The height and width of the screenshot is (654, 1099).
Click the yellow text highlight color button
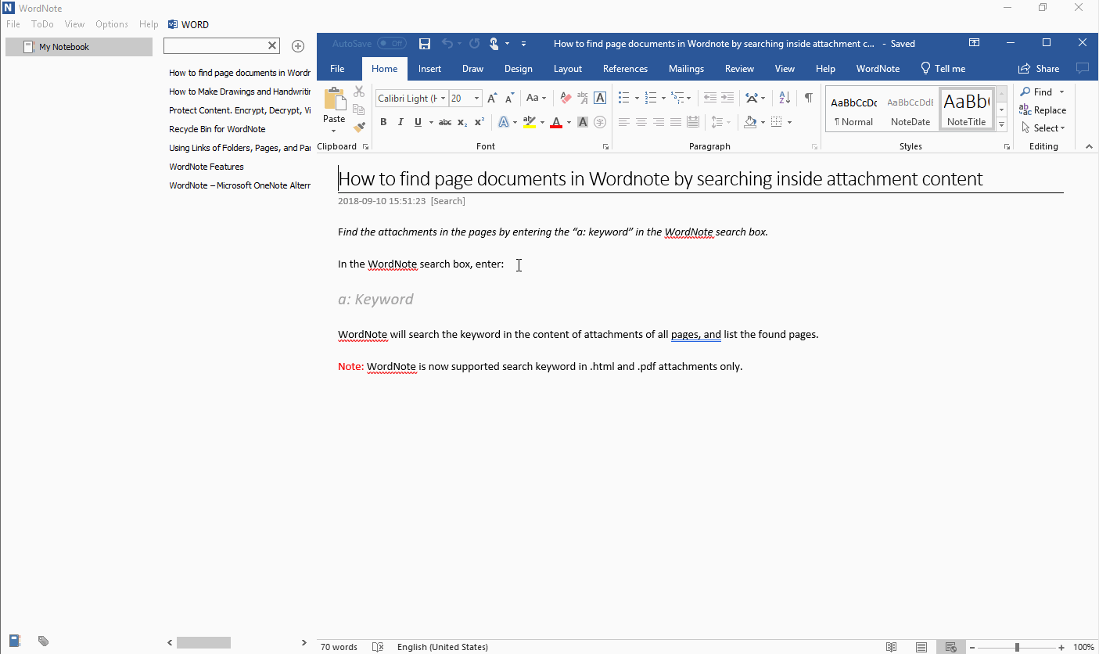click(x=530, y=122)
